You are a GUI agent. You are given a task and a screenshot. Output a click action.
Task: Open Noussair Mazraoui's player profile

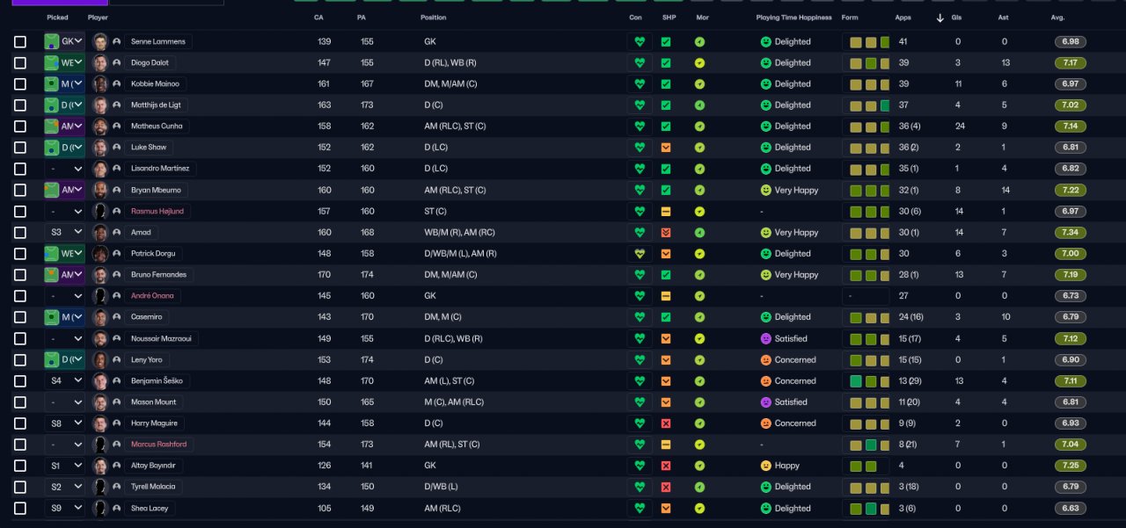pos(161,338)
